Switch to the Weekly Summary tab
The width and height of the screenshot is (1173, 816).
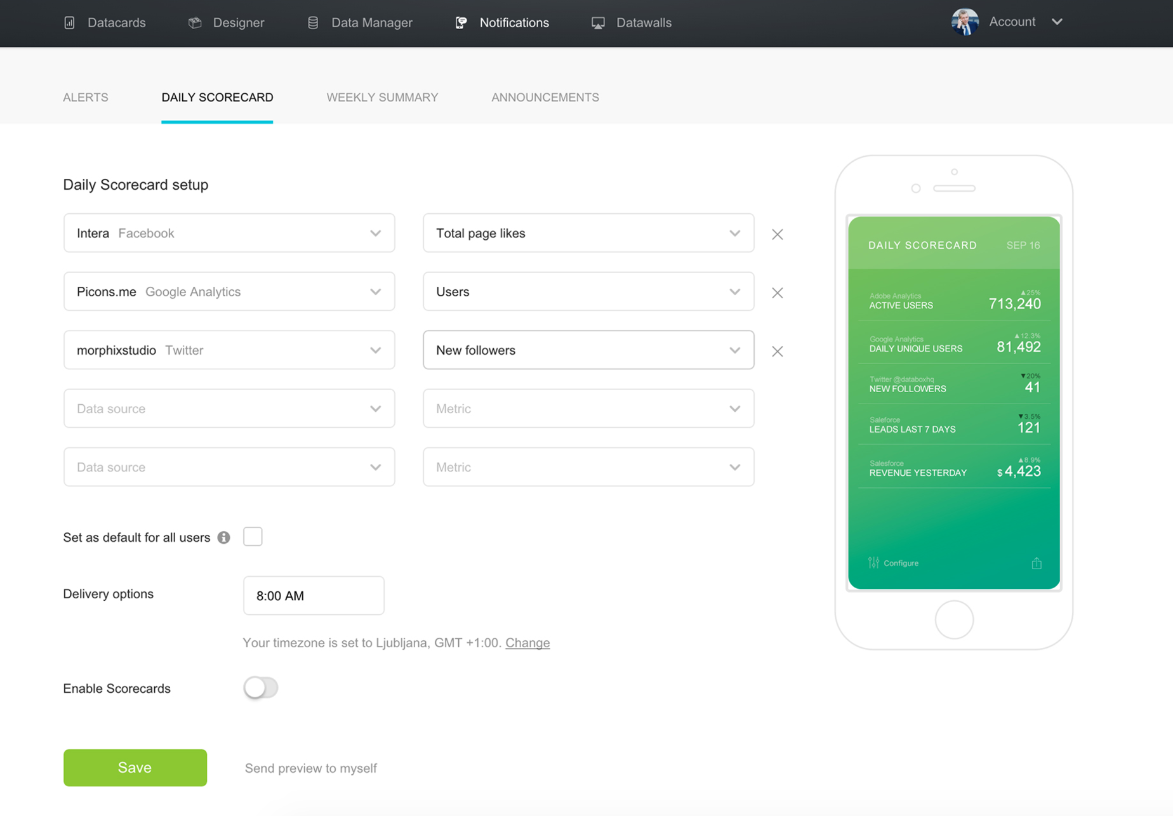tap(382, 97)
